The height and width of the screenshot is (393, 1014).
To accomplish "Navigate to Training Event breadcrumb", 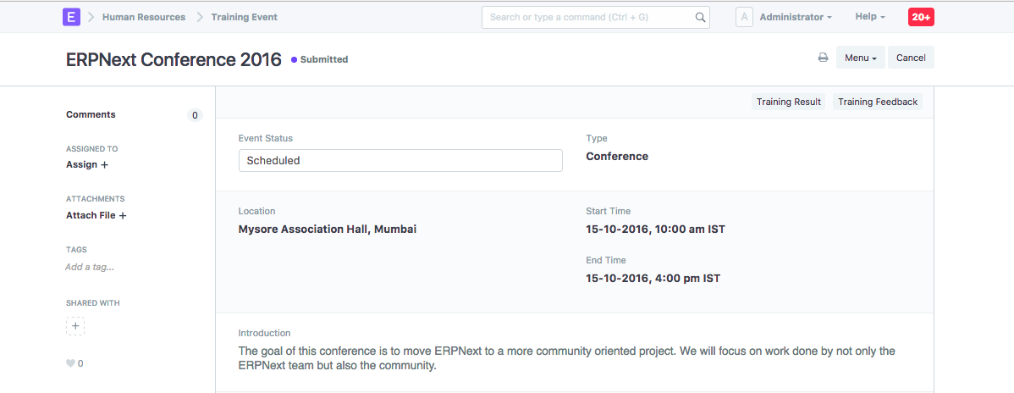I will pos(244,17).
